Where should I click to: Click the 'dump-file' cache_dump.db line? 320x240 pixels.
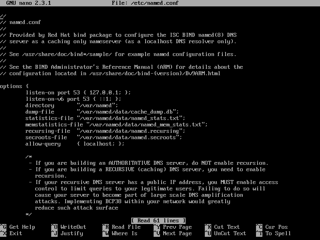(102, 112)
